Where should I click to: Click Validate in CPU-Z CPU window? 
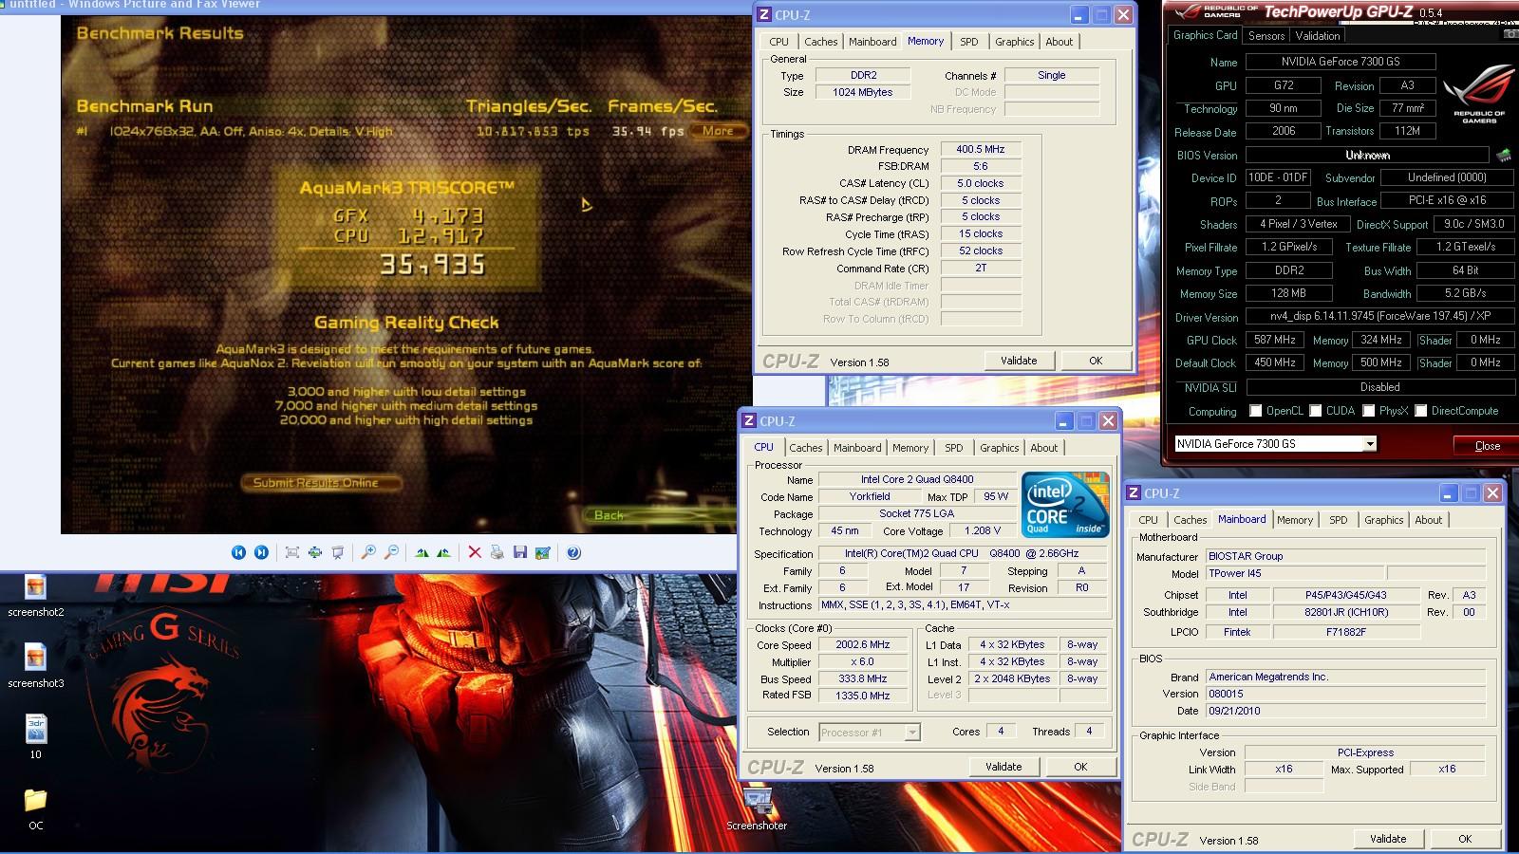click(x=1003, y=767)
